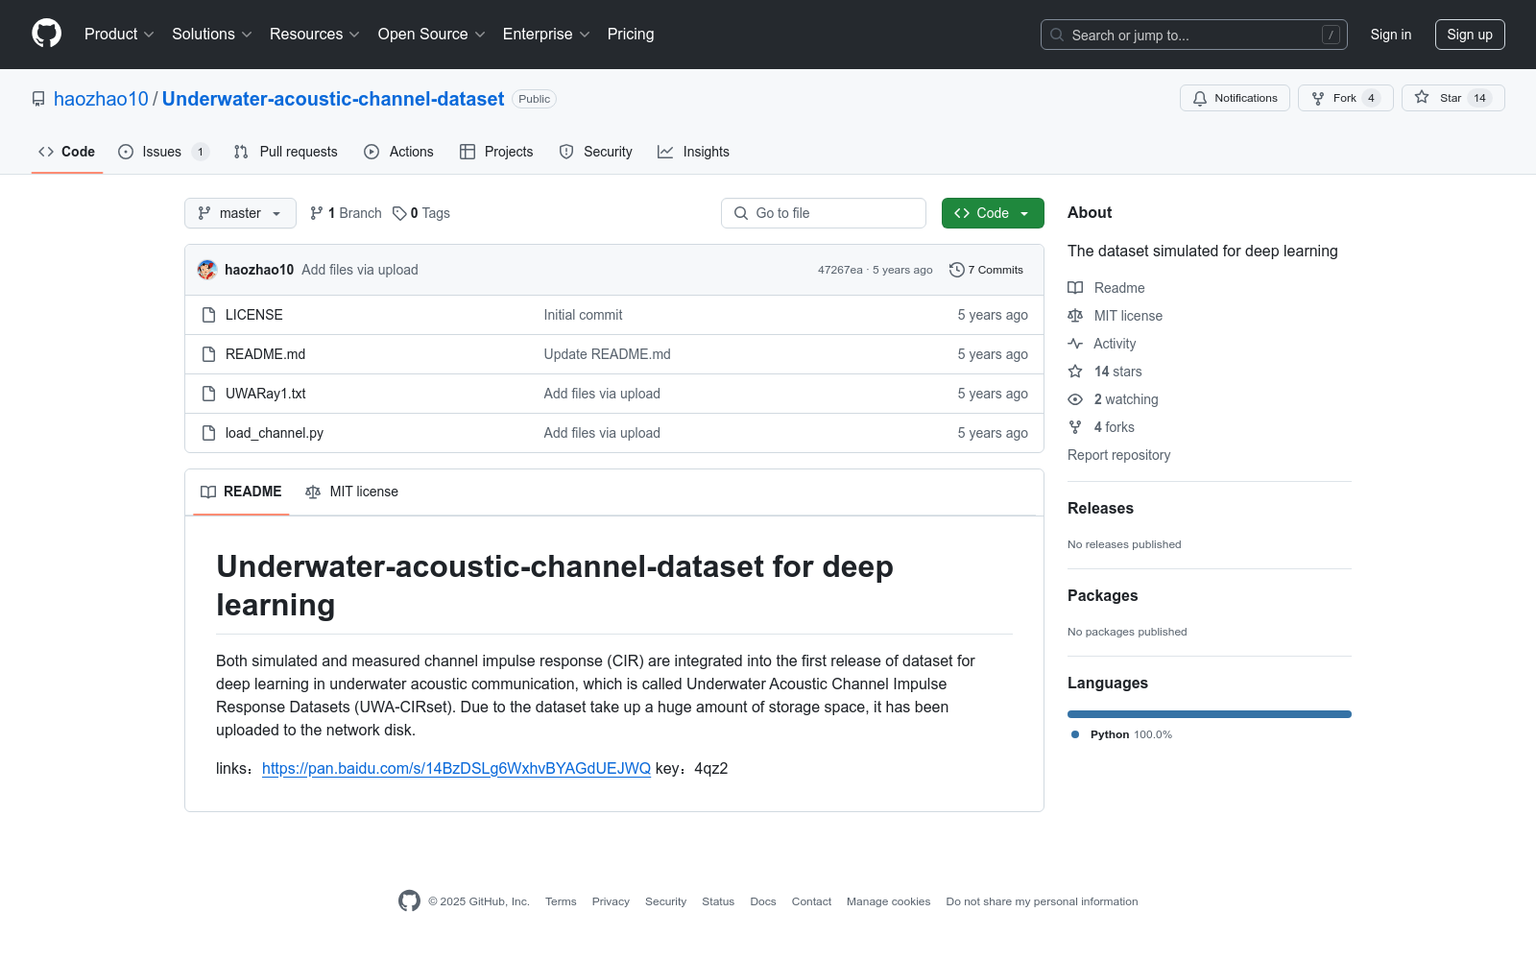This screenshot has height=960, width=1536.
Task: Switch to MIT license tab in viewer
Action: (351, 492)
